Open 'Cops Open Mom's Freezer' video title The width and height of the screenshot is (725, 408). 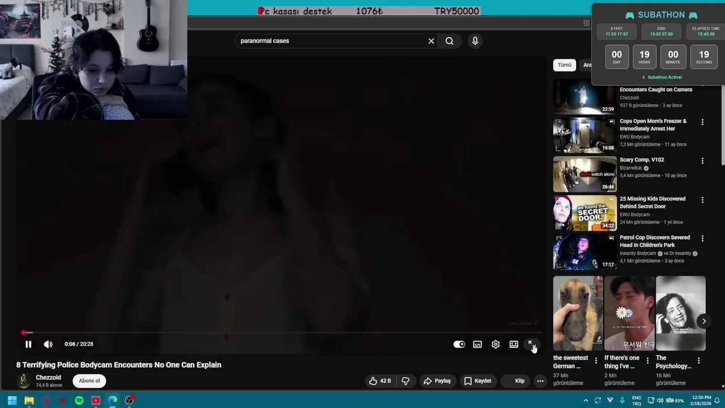tap(653, 125)
